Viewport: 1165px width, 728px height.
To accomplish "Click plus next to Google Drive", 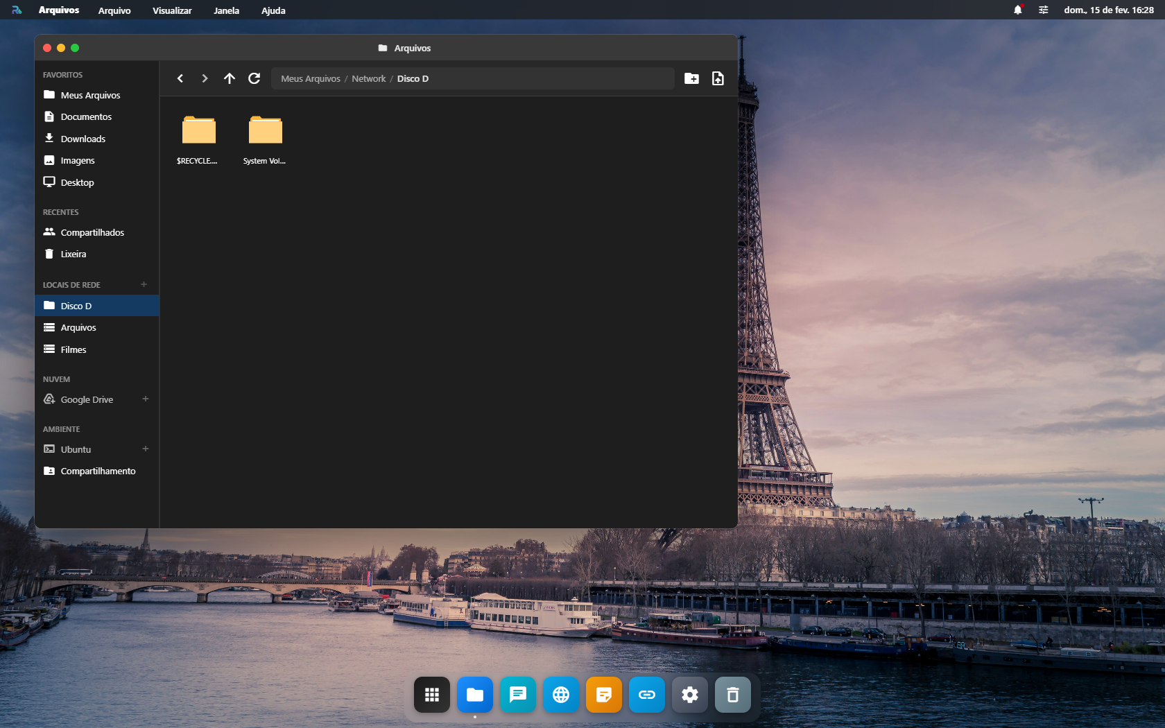I will coord(146,399).
